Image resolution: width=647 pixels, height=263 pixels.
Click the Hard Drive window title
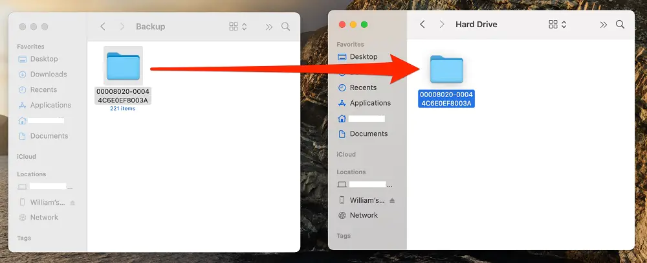tap(476, 25)
